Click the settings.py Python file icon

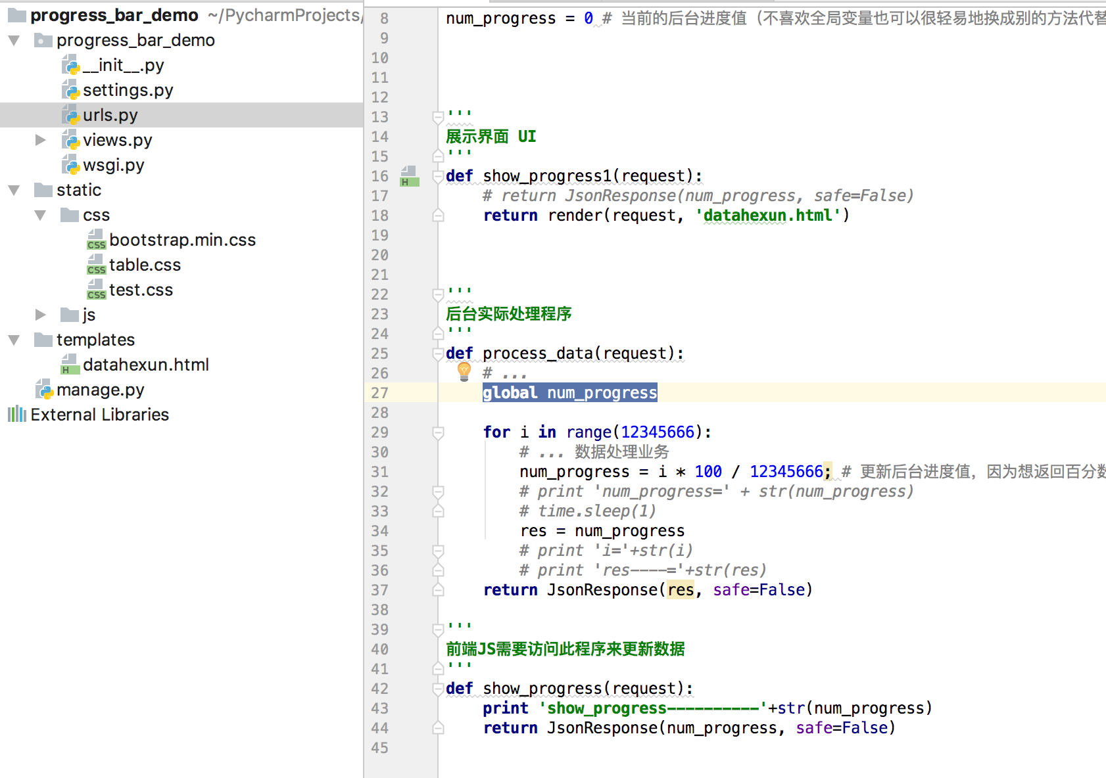(x=70, y=89)
